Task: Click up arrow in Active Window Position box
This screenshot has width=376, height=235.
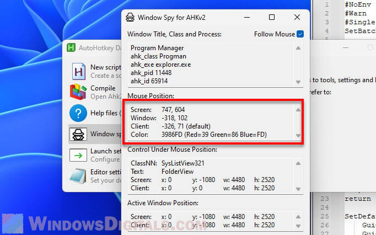Action: pos(298,217)
